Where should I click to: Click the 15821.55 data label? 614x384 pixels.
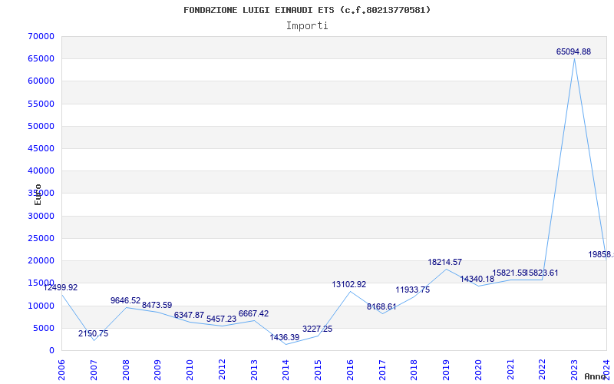[x=509, y=273]
